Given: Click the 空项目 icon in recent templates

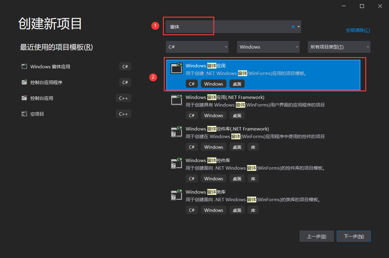Looking at the screenshot, I should [24, 114].
